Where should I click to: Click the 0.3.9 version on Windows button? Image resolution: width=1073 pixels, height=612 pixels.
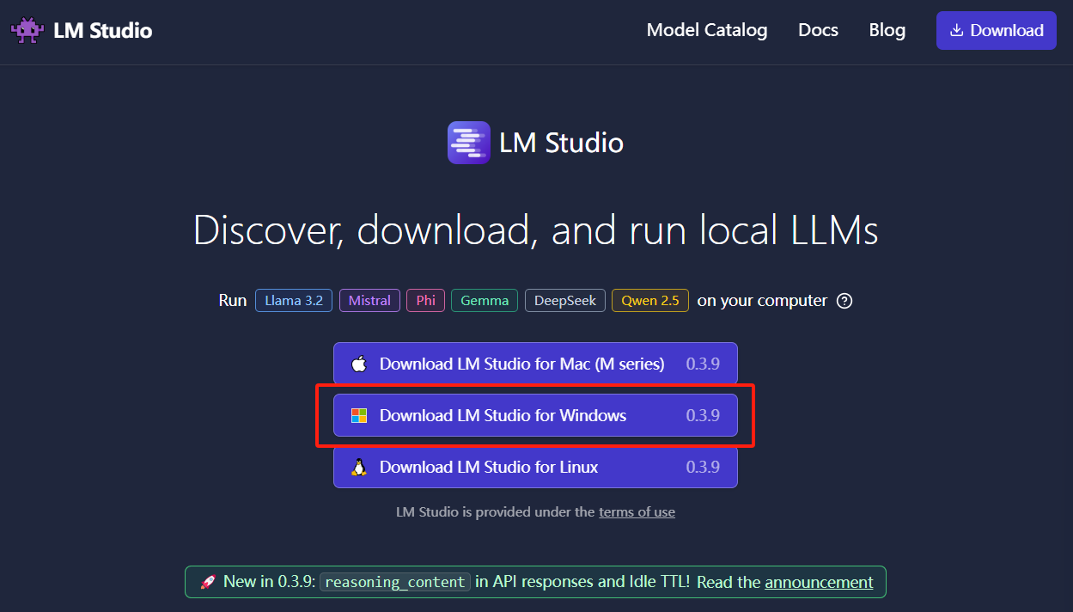703,415
